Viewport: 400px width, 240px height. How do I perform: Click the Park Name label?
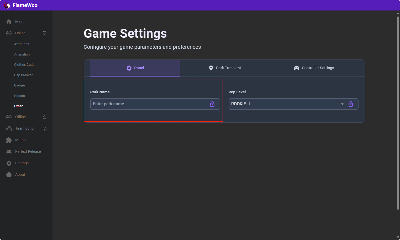100,92
